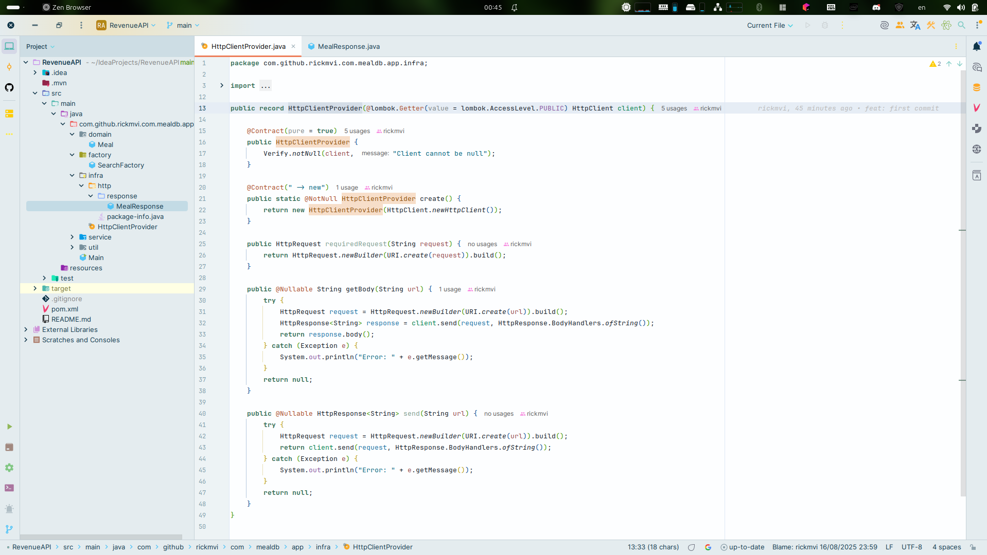Collapse the domain package
This screenshot has height=555, width=987.
pyautogui.click(x=72, y=134)
